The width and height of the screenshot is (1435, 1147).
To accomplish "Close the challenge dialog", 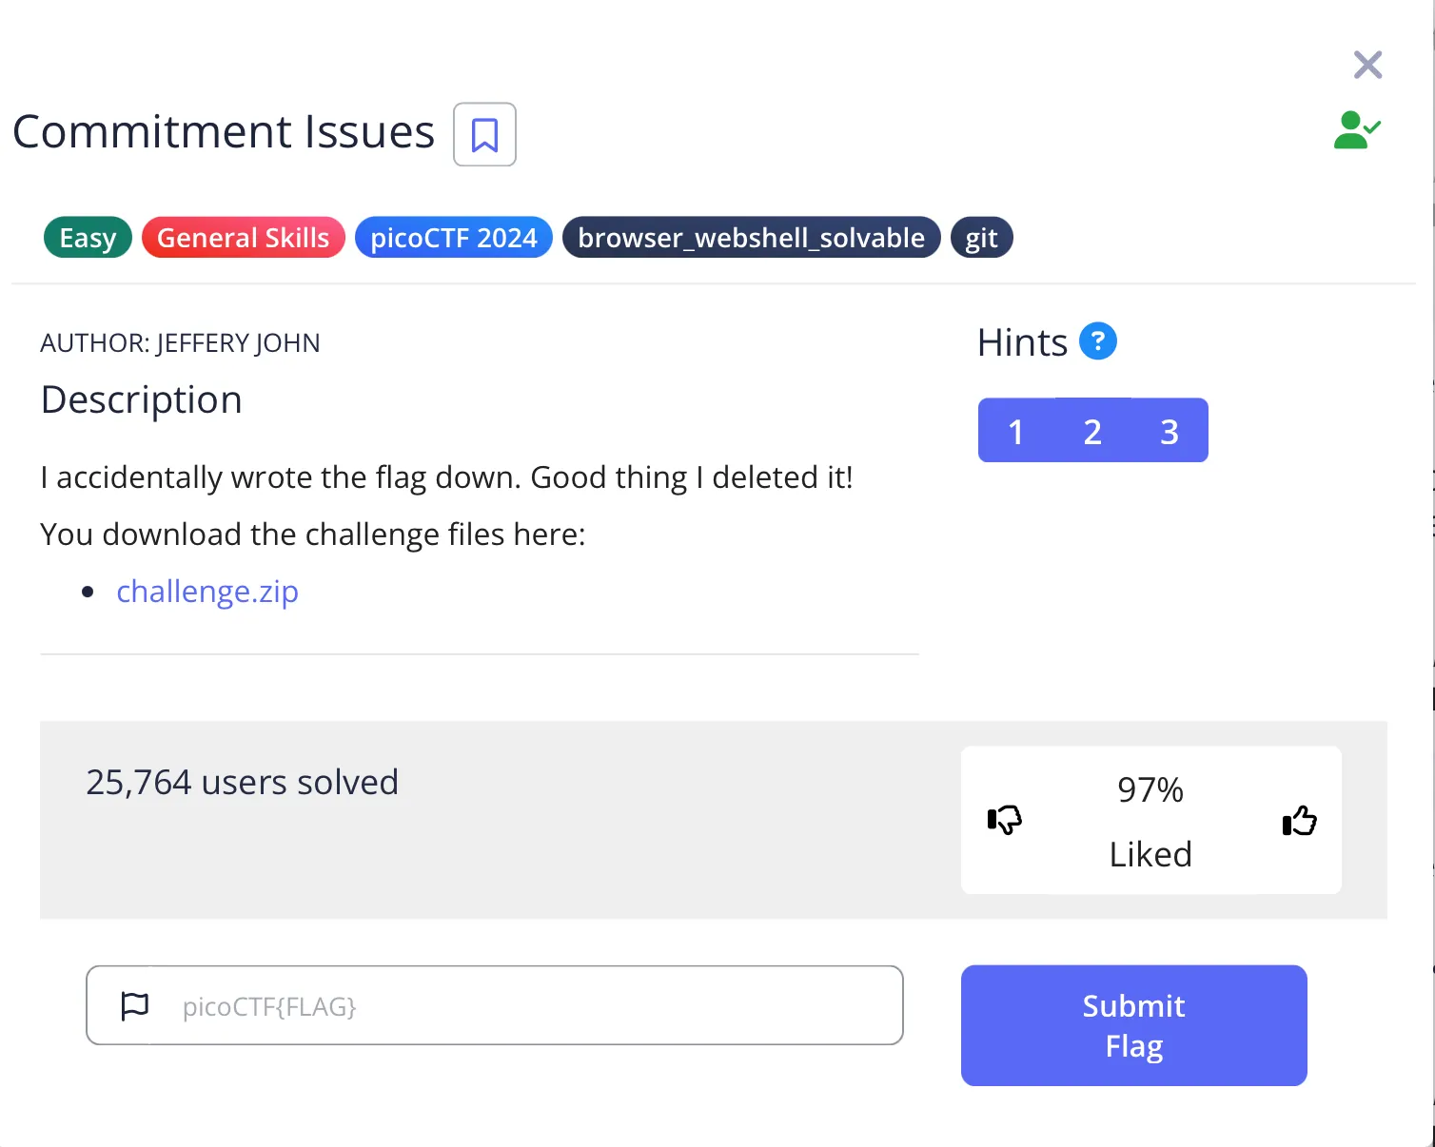I will [1367, 65].
